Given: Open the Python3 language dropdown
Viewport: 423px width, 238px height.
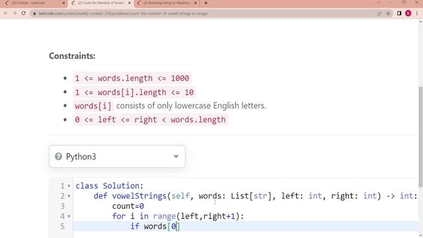Looking at the screenshot, I should coord(117,157).
